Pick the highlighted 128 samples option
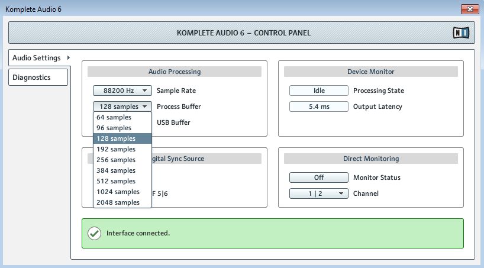This screenshot has width=484, height=268. point(122,138)
